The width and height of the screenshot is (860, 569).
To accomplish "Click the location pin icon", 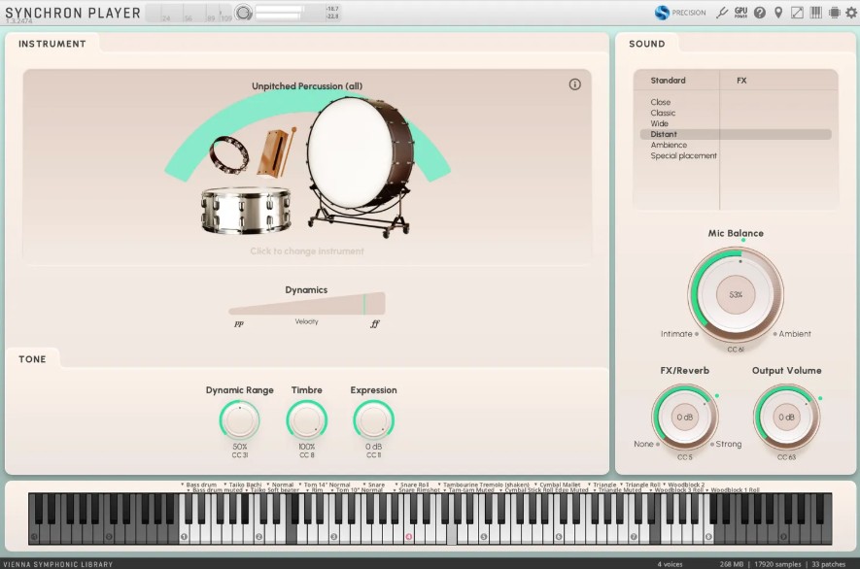I will [x=778, y=13].
